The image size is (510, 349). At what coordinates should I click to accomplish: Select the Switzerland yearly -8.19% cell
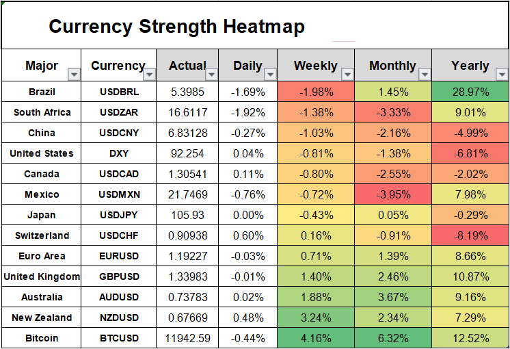point(470,235)
